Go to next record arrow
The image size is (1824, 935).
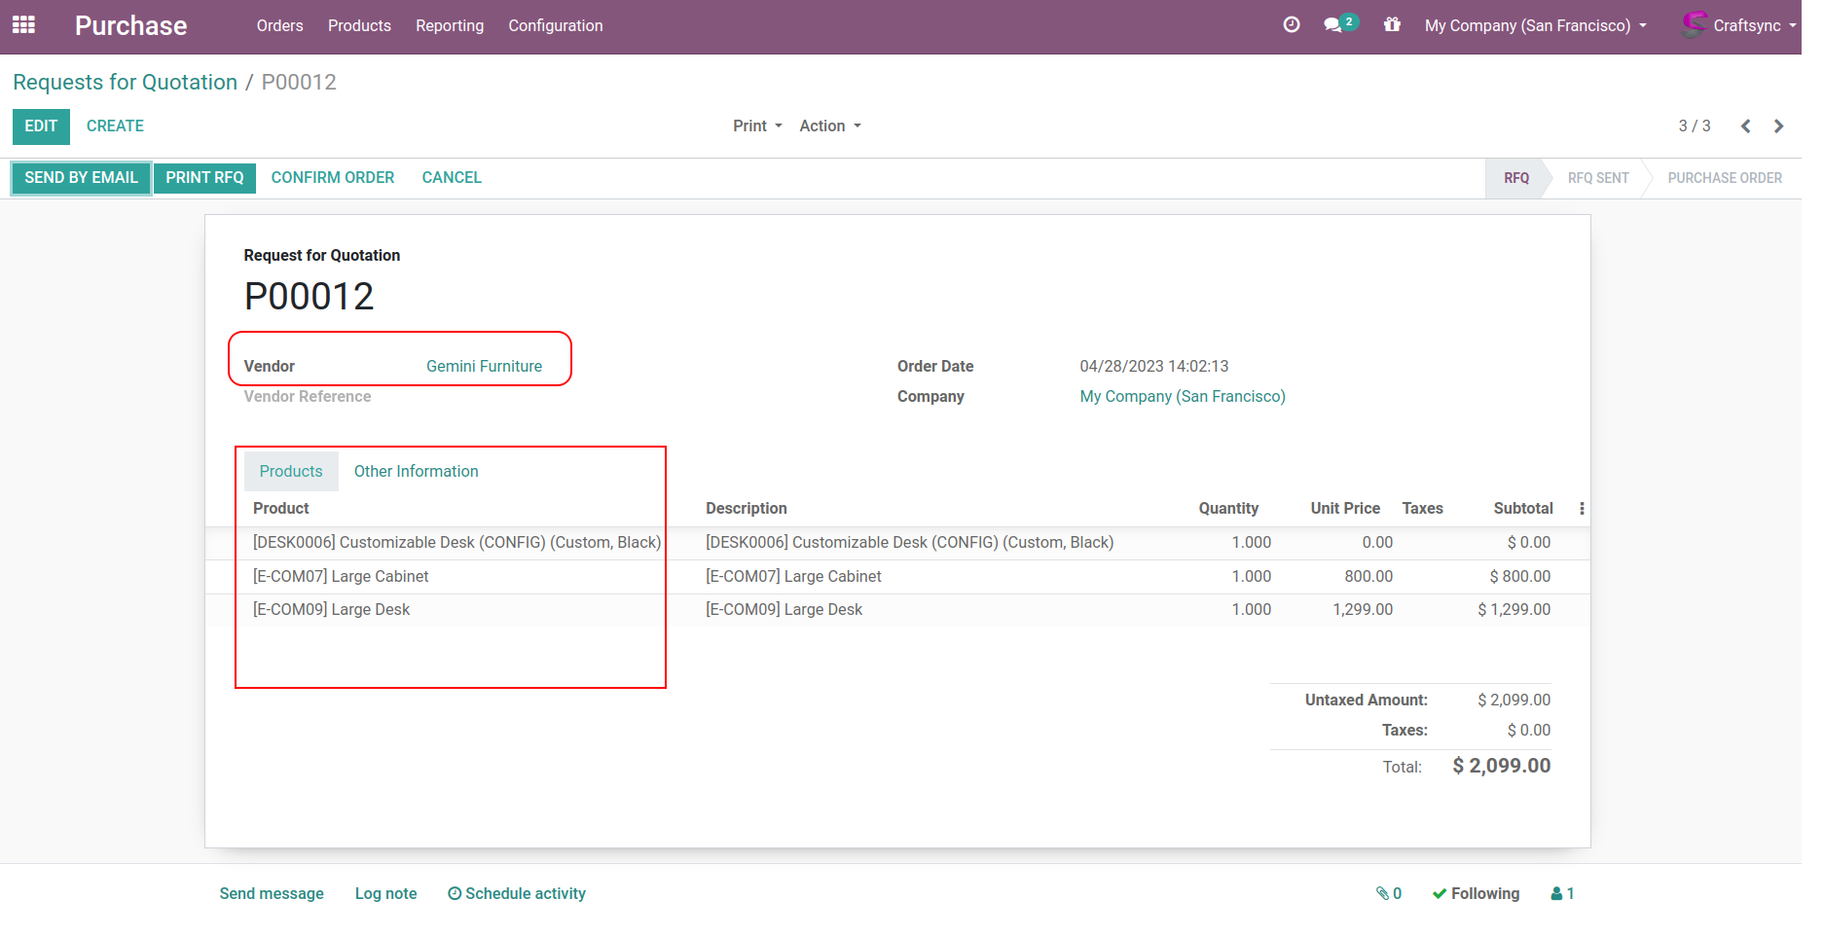tap(1778, 126)
